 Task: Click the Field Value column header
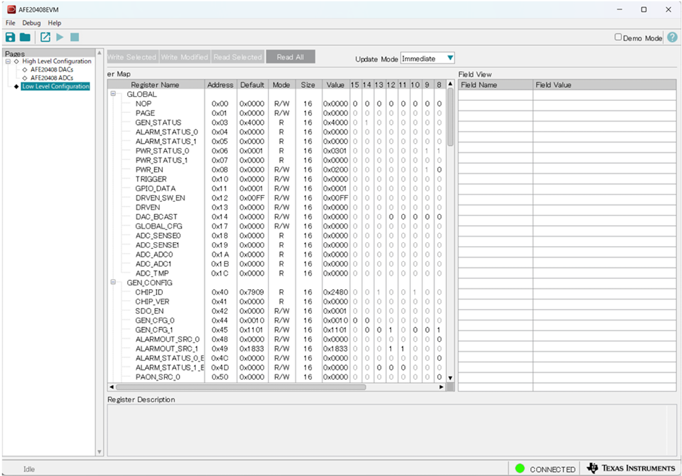pyautogui.click(x=604, y=85)
